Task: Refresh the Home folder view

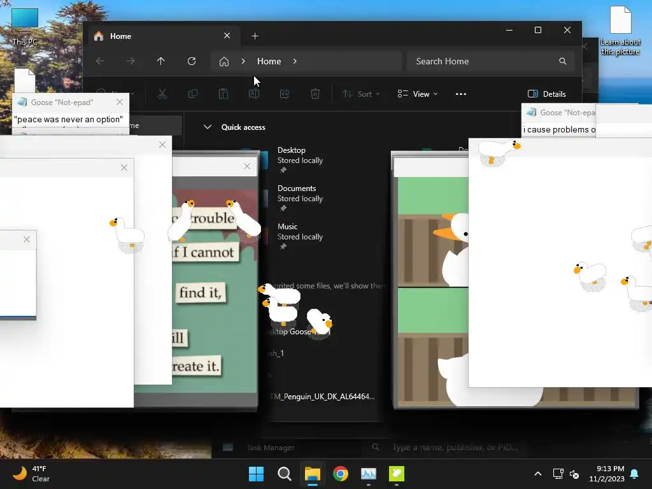Action: (x=192, y=61)
